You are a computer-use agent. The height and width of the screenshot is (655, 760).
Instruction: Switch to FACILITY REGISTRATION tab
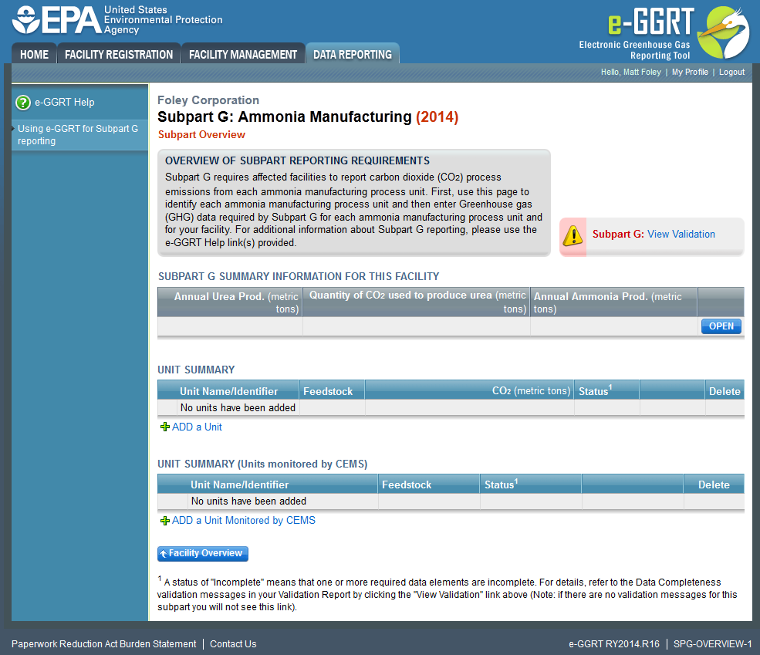tap(119, 54)
